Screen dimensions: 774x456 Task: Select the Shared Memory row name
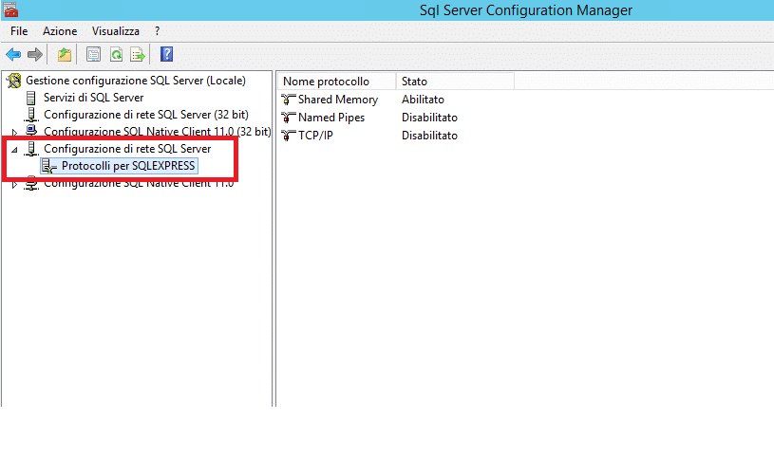pos(338,100)
